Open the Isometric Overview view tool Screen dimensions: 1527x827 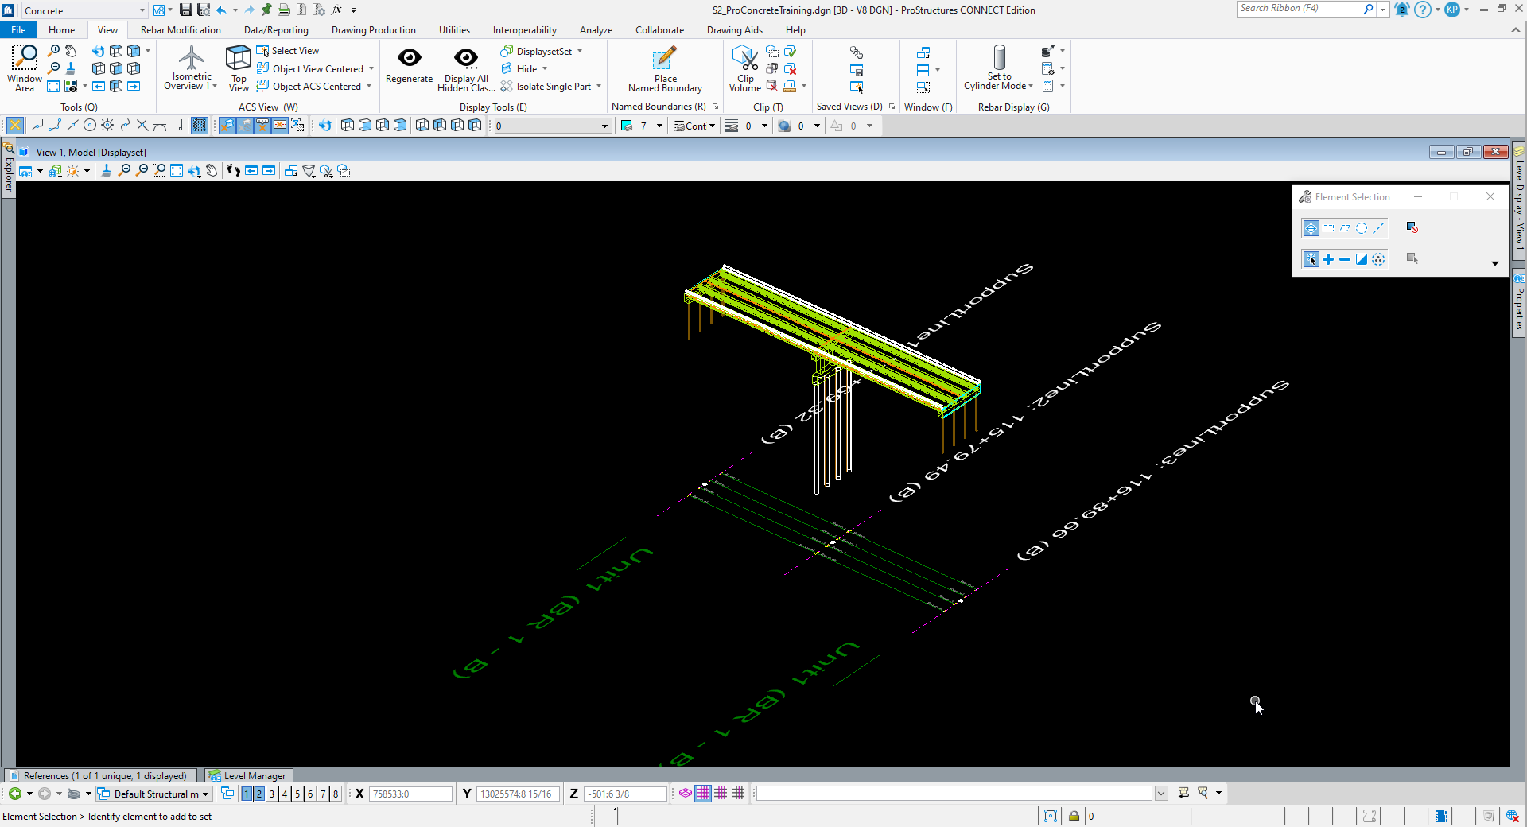click(191, 59)
